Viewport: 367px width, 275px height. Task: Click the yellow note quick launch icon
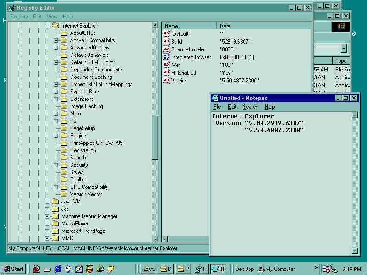[x=111, y=269]
